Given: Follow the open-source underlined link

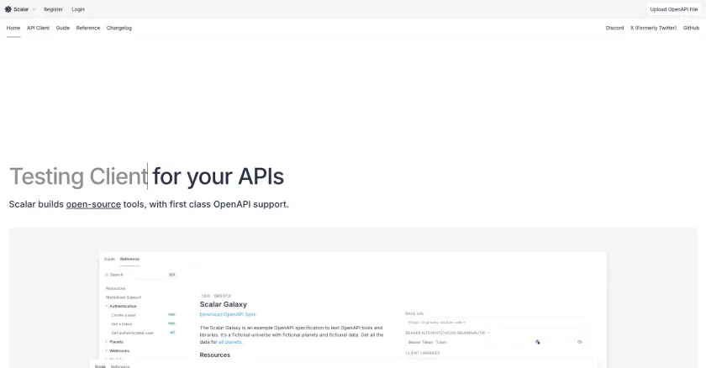Looking at the screenshot, I should [93, 204].
